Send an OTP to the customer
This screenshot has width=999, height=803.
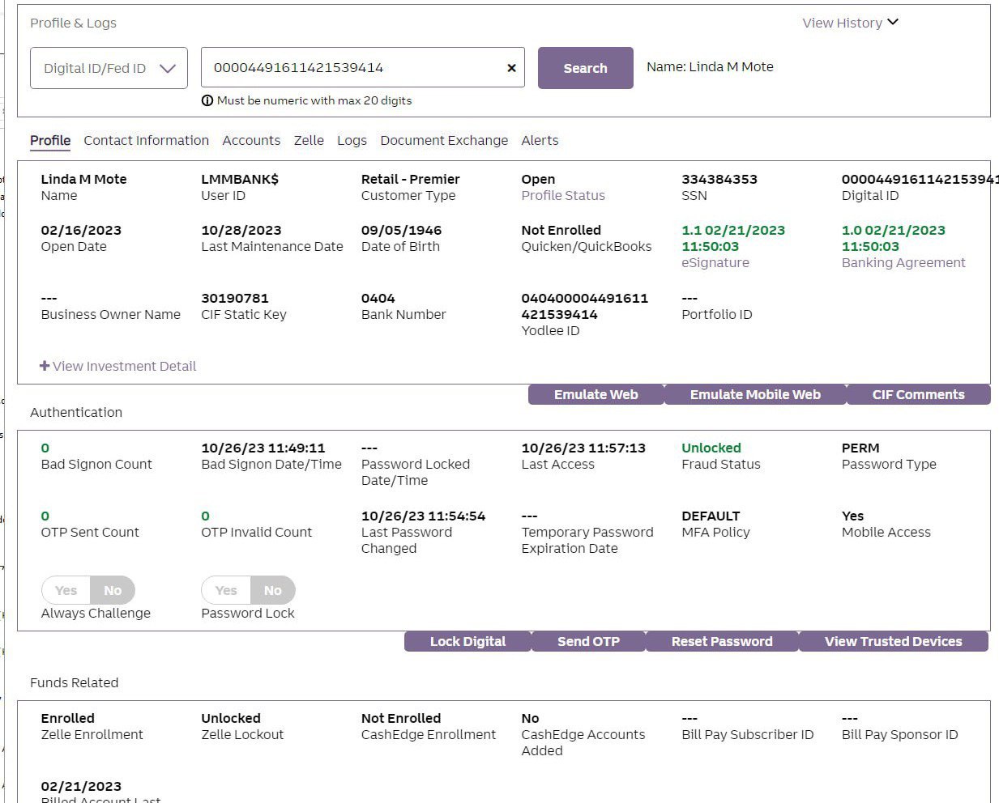click(588, 641)
